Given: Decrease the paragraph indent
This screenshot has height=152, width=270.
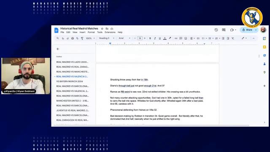Looking at the screenshot, I should [x=223, y=38].
